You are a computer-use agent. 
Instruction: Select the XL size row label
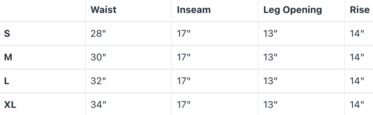(10, 104)
